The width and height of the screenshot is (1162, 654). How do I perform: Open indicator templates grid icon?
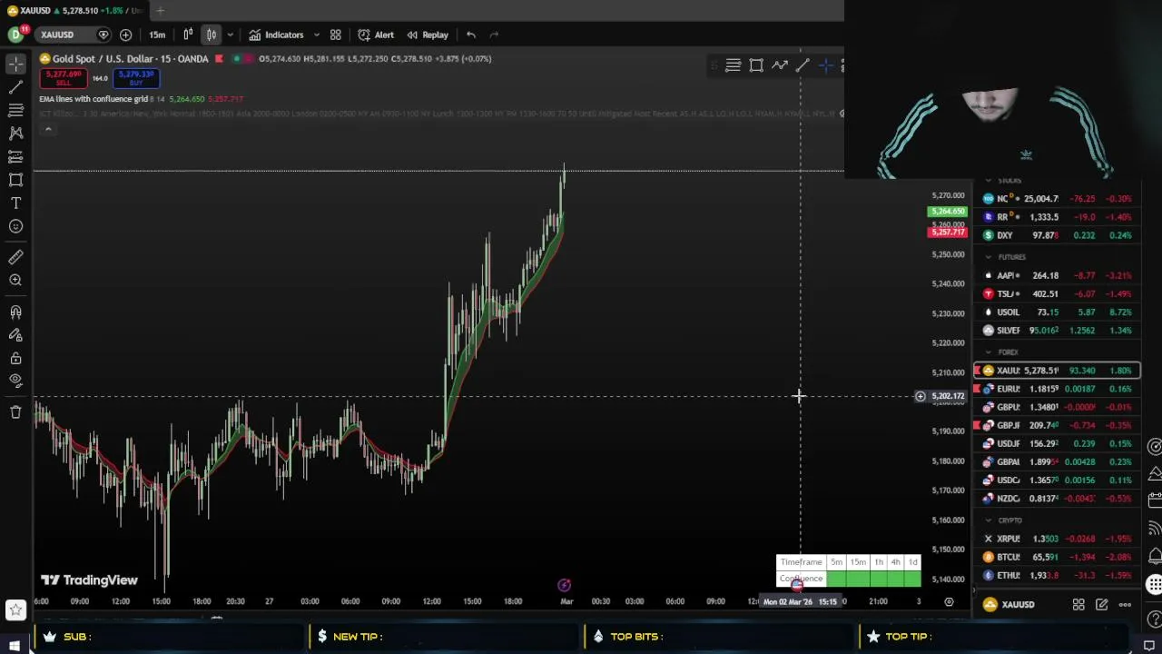(335, 35)
